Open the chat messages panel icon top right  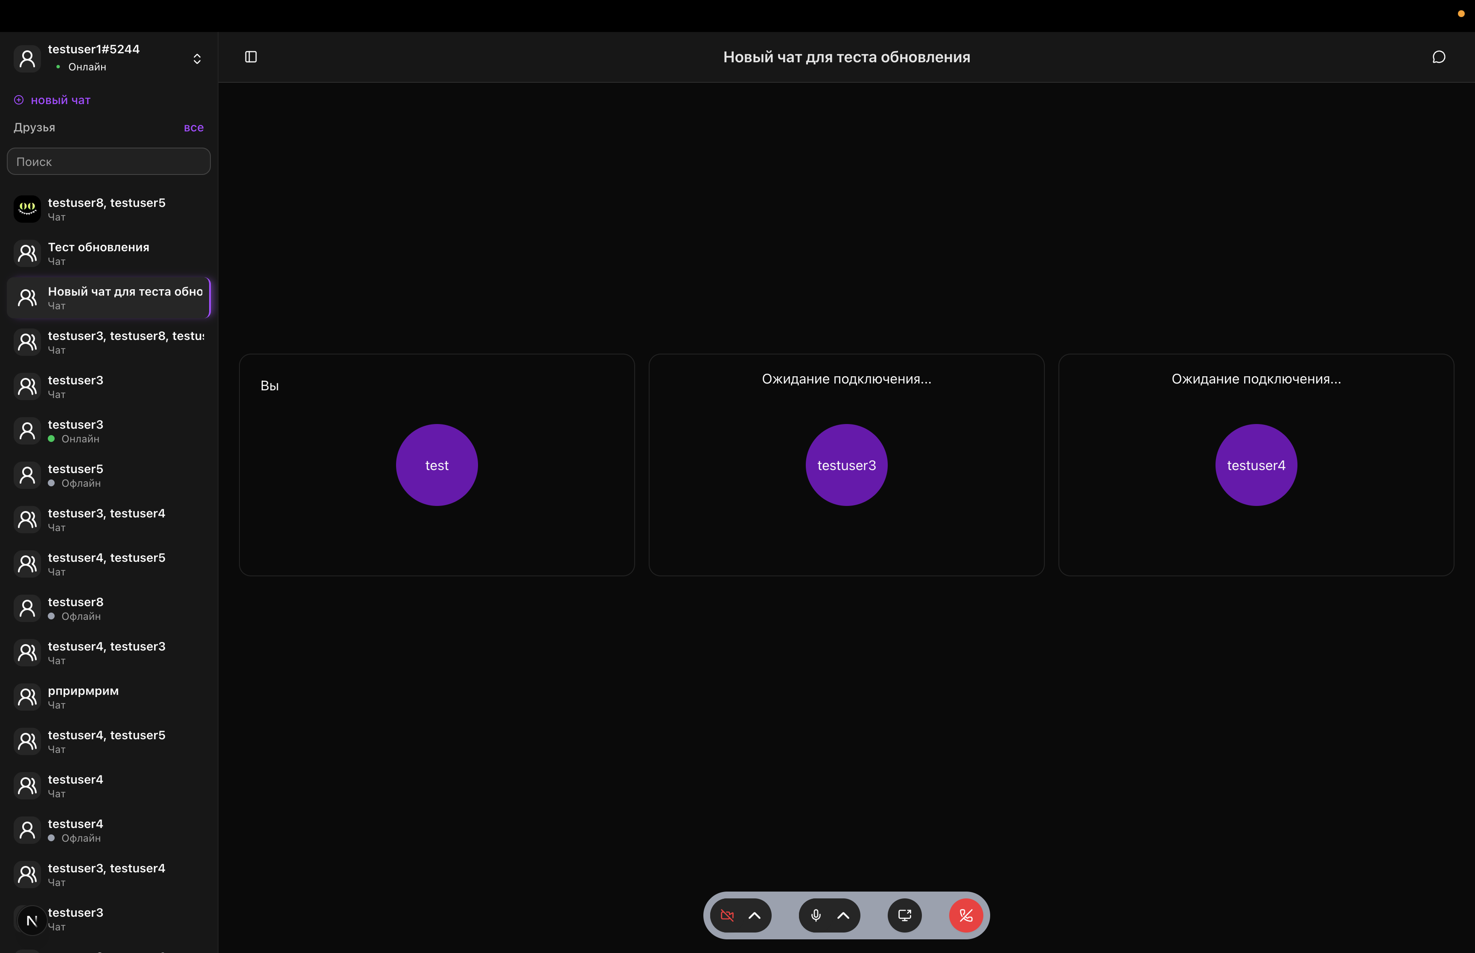click(x=1437, y=56)
